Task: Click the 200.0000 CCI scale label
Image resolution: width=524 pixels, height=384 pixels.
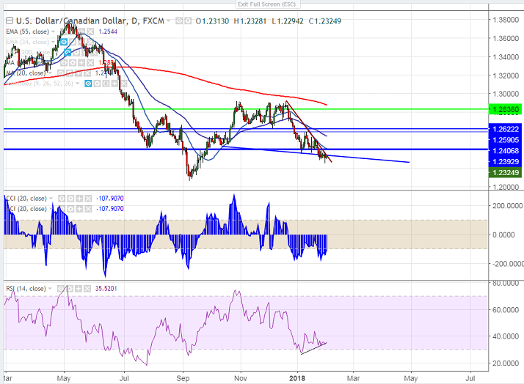Action: 507,206
